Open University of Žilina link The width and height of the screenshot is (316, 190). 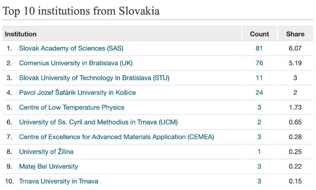[x=46, y=152]
